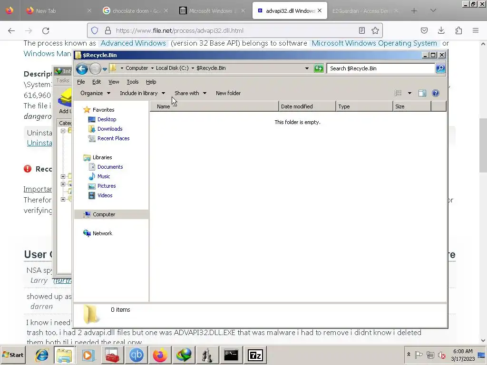Viewport: 487px width, 365px height.
Task: Open Desktop in navigation pane
Action: [x=107, y=119]
